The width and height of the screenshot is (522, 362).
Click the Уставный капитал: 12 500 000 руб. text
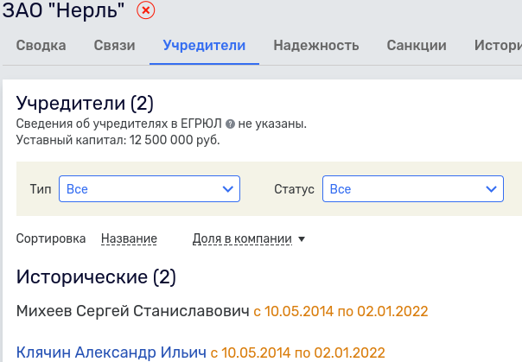click(x=118, y=140)
